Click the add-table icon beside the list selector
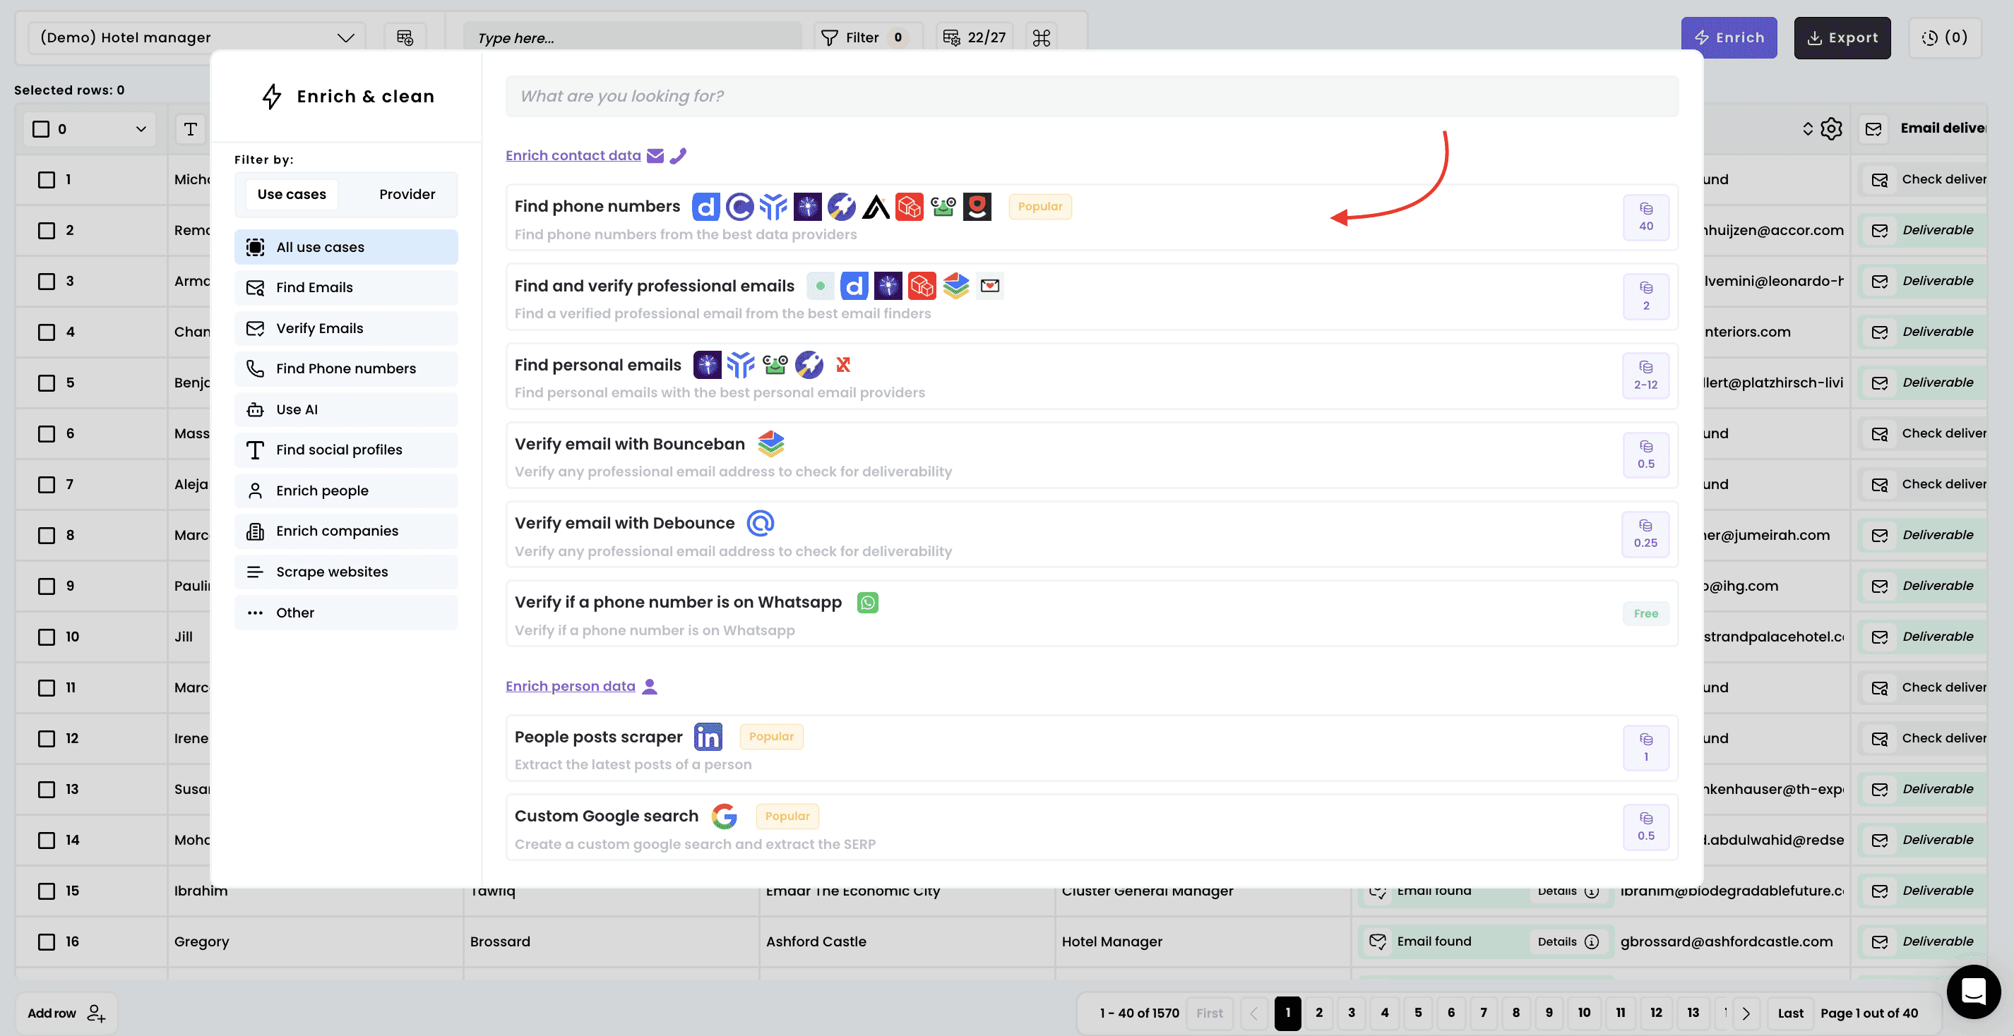2014x1036 pixels. pos(405,37)
